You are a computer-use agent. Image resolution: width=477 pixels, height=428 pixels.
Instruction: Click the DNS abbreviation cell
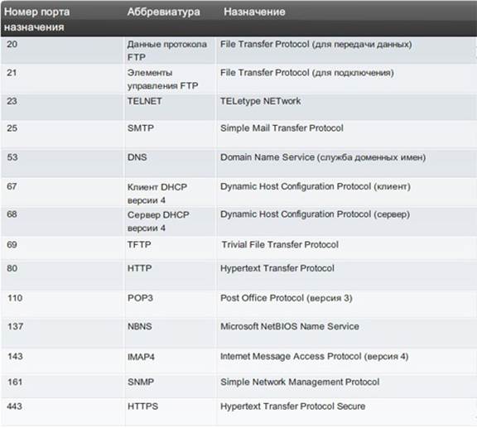171,163
